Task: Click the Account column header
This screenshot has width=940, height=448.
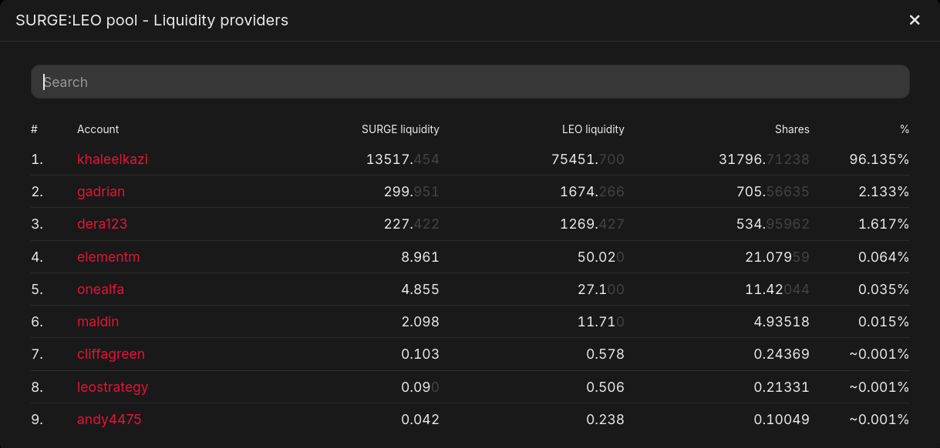Action: point(98,129)
